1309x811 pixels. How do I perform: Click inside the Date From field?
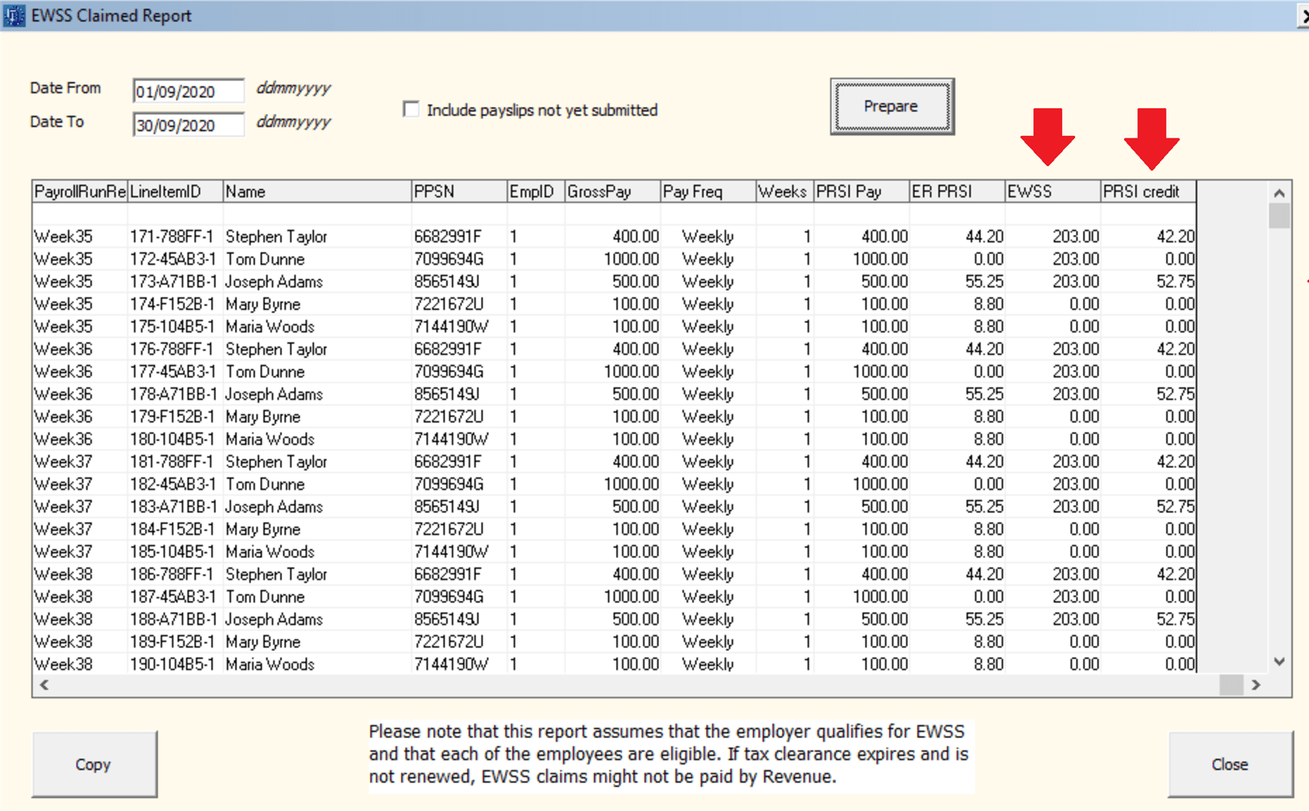[x=187, y=90]
